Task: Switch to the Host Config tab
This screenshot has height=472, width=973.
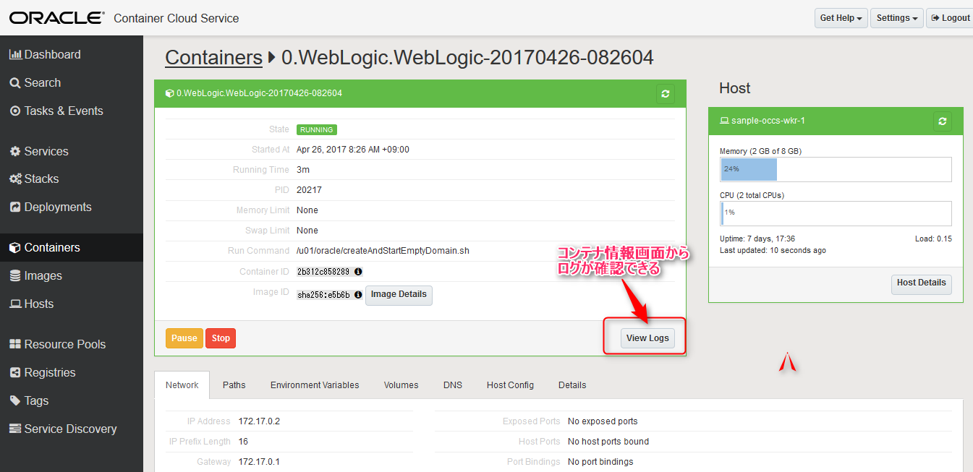Action: tap(510, 385)
